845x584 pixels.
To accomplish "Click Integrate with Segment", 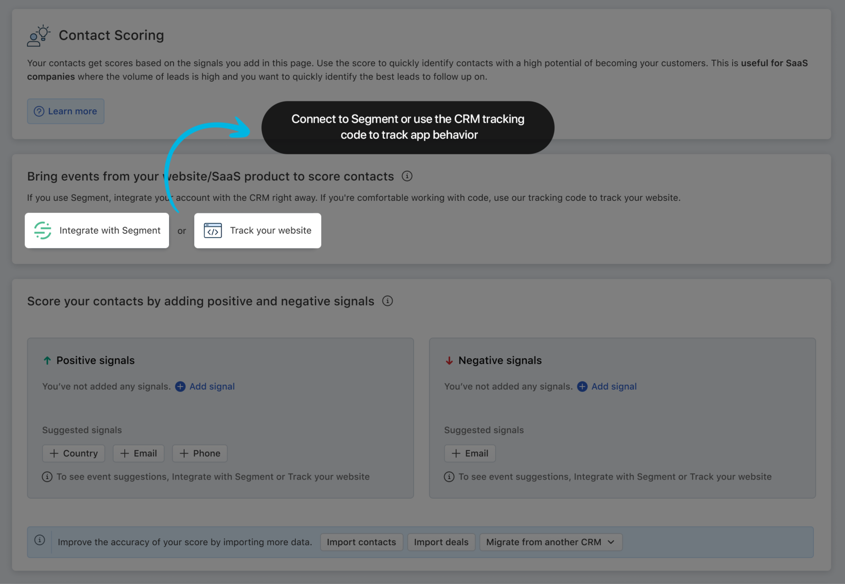I will 97,230.
